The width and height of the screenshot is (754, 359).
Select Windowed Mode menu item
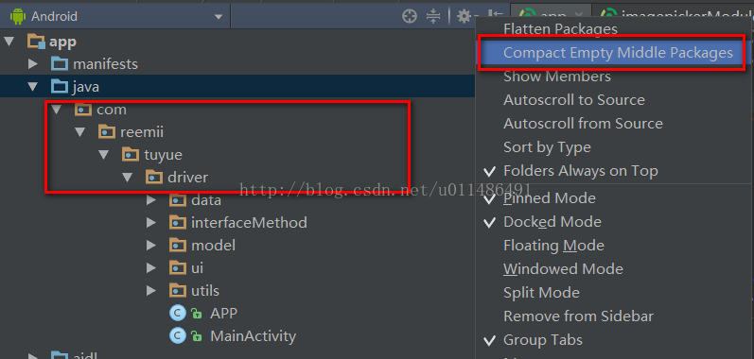click(615, 269)
